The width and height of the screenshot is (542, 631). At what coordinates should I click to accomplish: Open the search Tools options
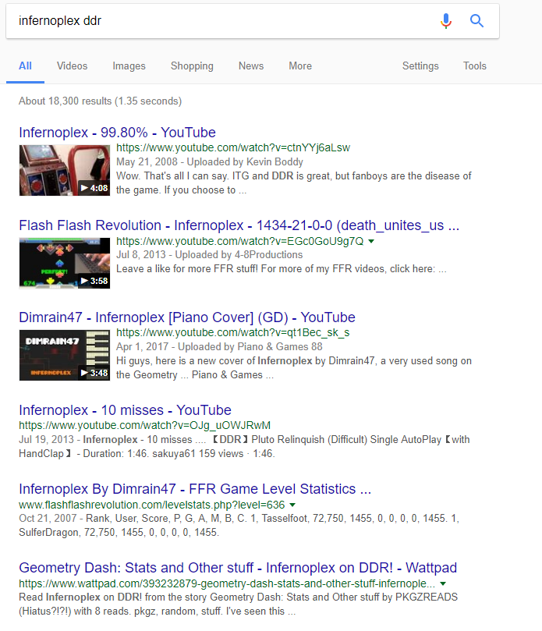[475, 66]
